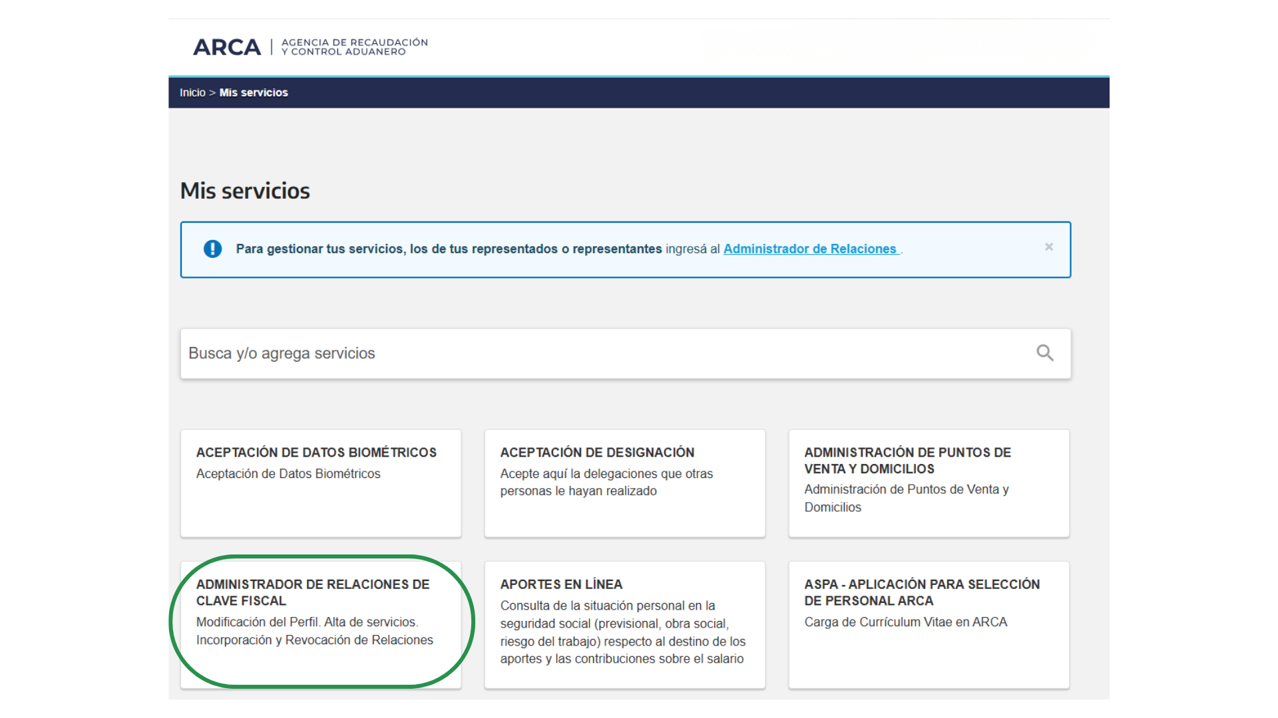The image size is (1278, 718).
Task: Dismiss the info banner with X
Action: click(x=1048, y=247)
